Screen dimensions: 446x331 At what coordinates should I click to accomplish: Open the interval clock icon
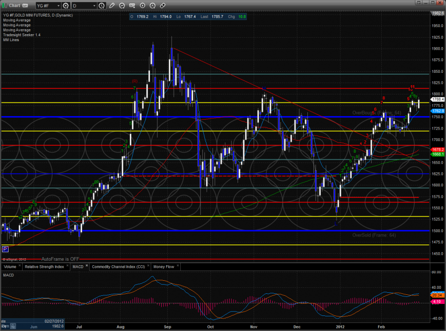pos(102,6)
